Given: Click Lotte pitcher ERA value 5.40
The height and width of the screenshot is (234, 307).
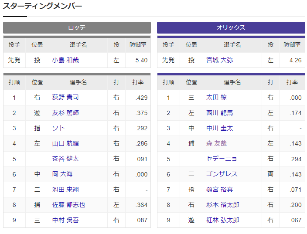Looking at the screenshot, I should click(x=141, y=60).
